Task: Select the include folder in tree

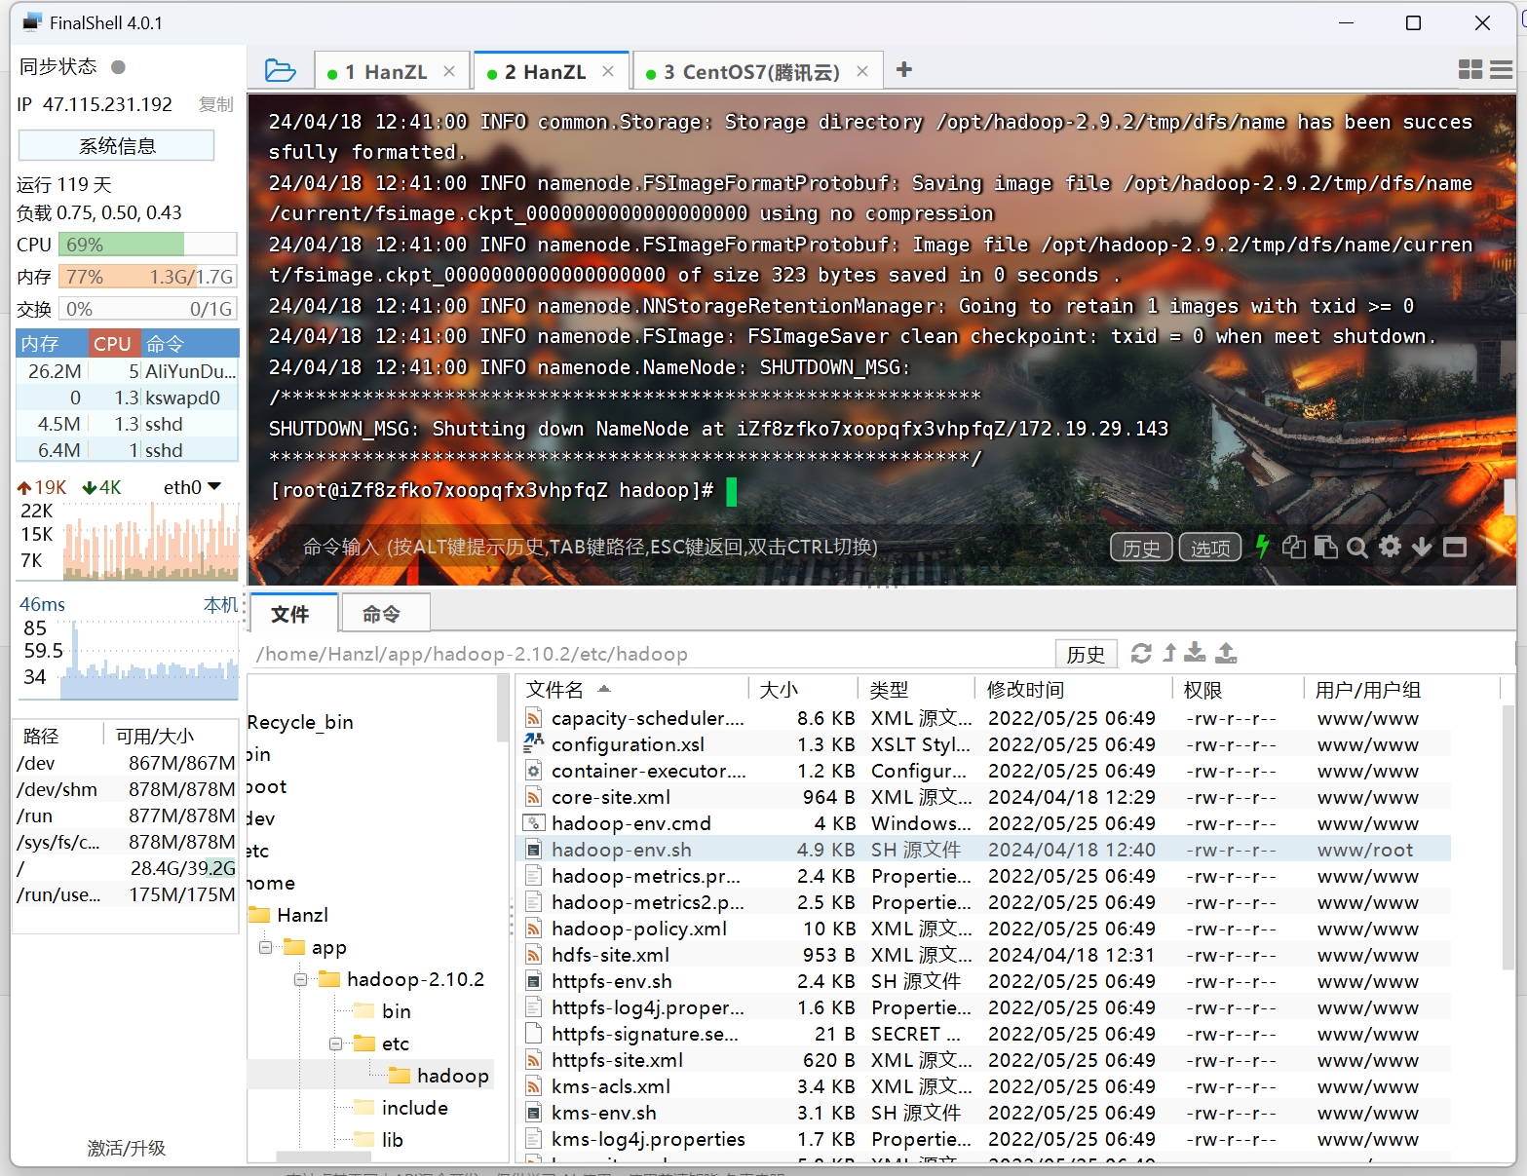Action: pos(401,1108)
